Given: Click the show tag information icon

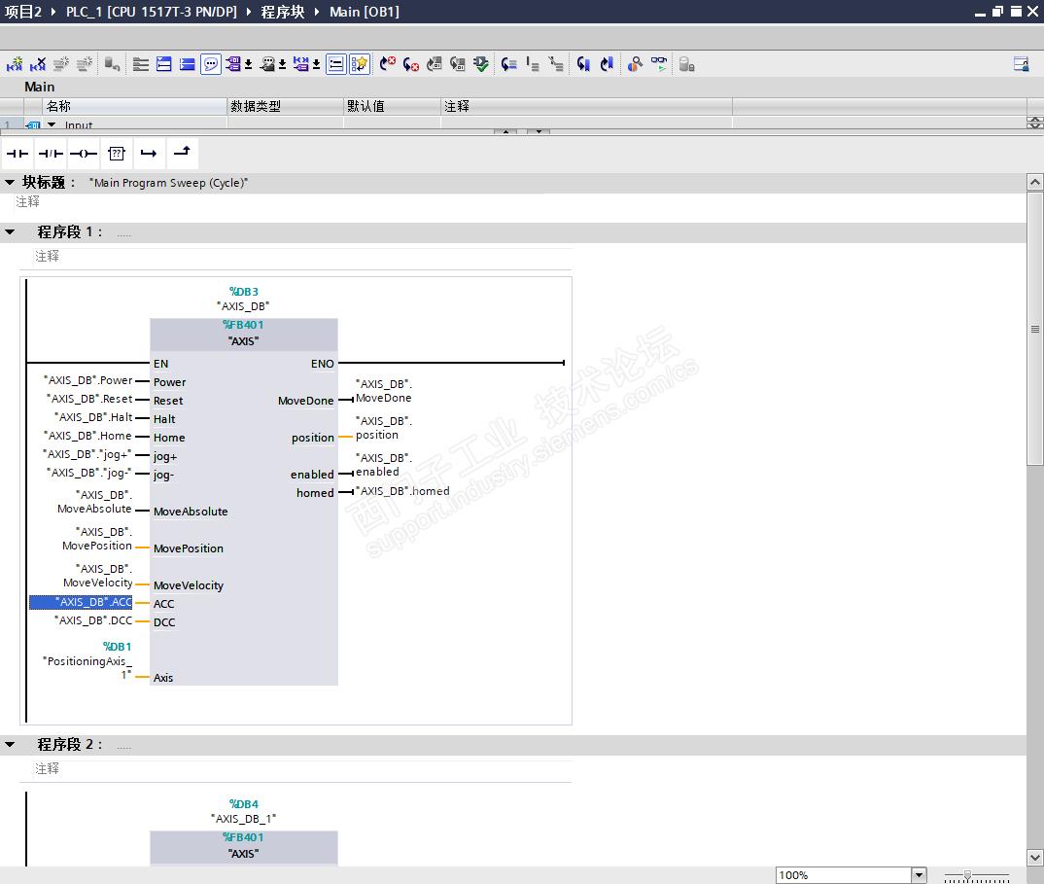Looking at the screenshot, I should [267, 64].
